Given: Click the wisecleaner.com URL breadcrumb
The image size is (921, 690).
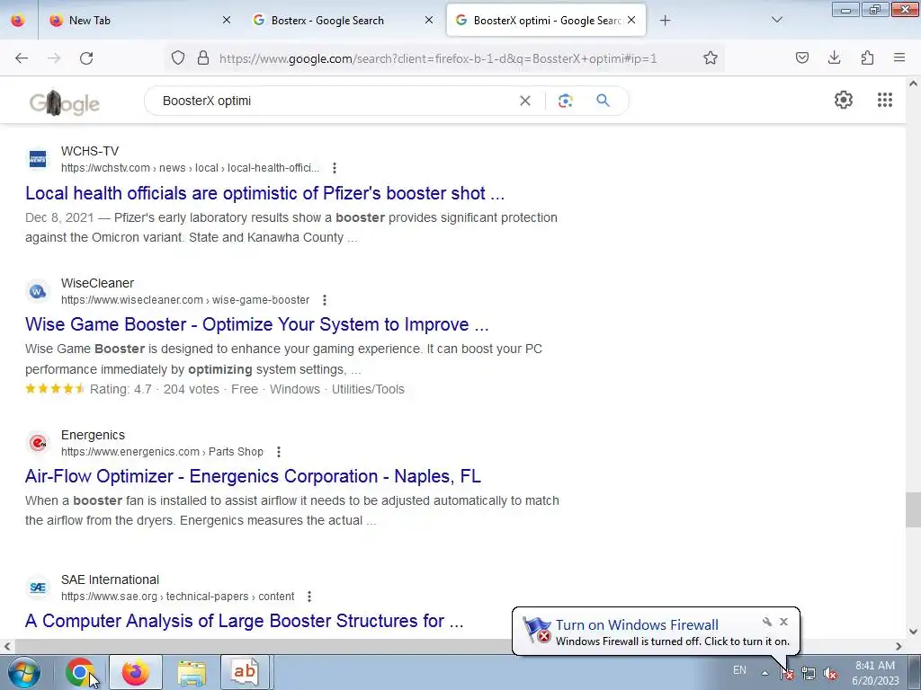Looking at the screenshot, I should 185,300.
